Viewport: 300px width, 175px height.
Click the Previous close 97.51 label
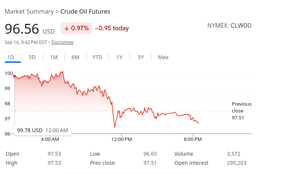[x=241, y=111]
